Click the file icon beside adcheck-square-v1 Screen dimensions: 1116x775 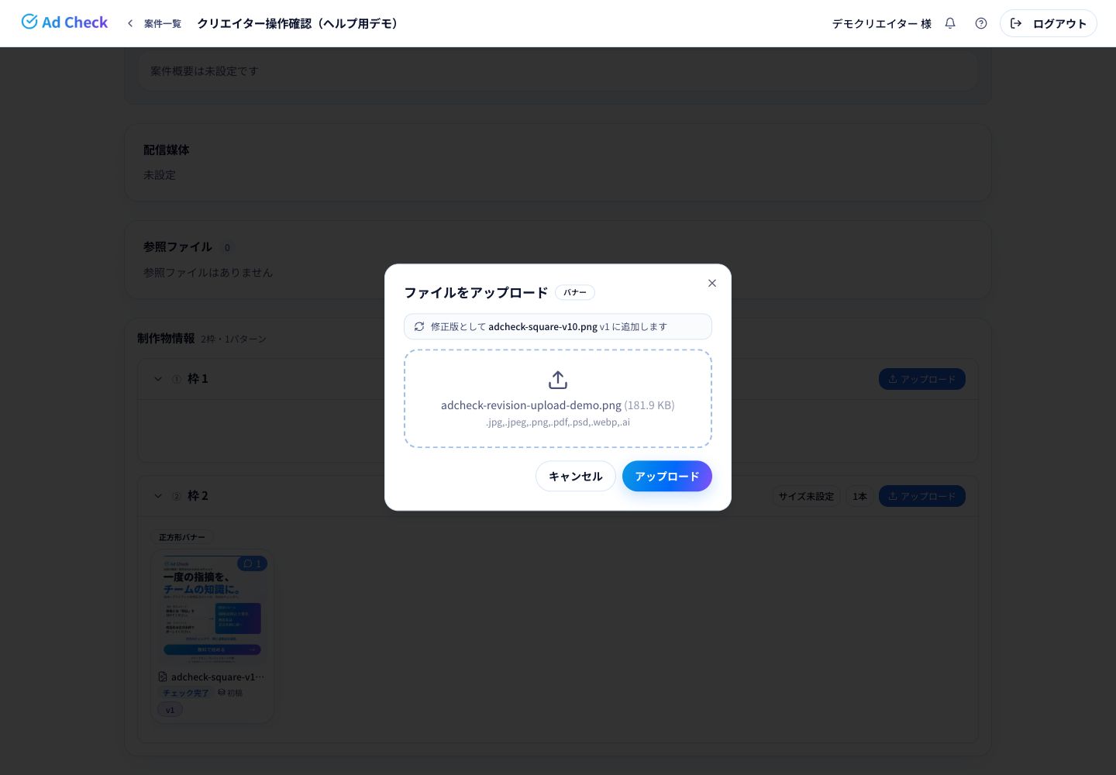click(x=163, y=677)
